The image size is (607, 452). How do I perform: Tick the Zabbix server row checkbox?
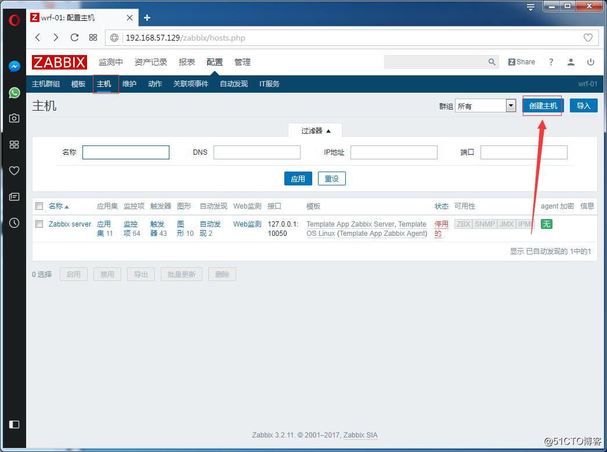point(39,224)
